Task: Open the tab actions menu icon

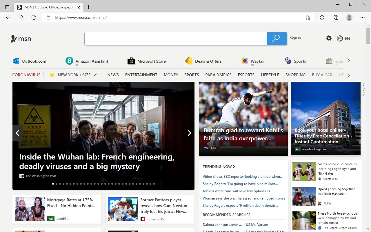Action: [x=7, y=7]
